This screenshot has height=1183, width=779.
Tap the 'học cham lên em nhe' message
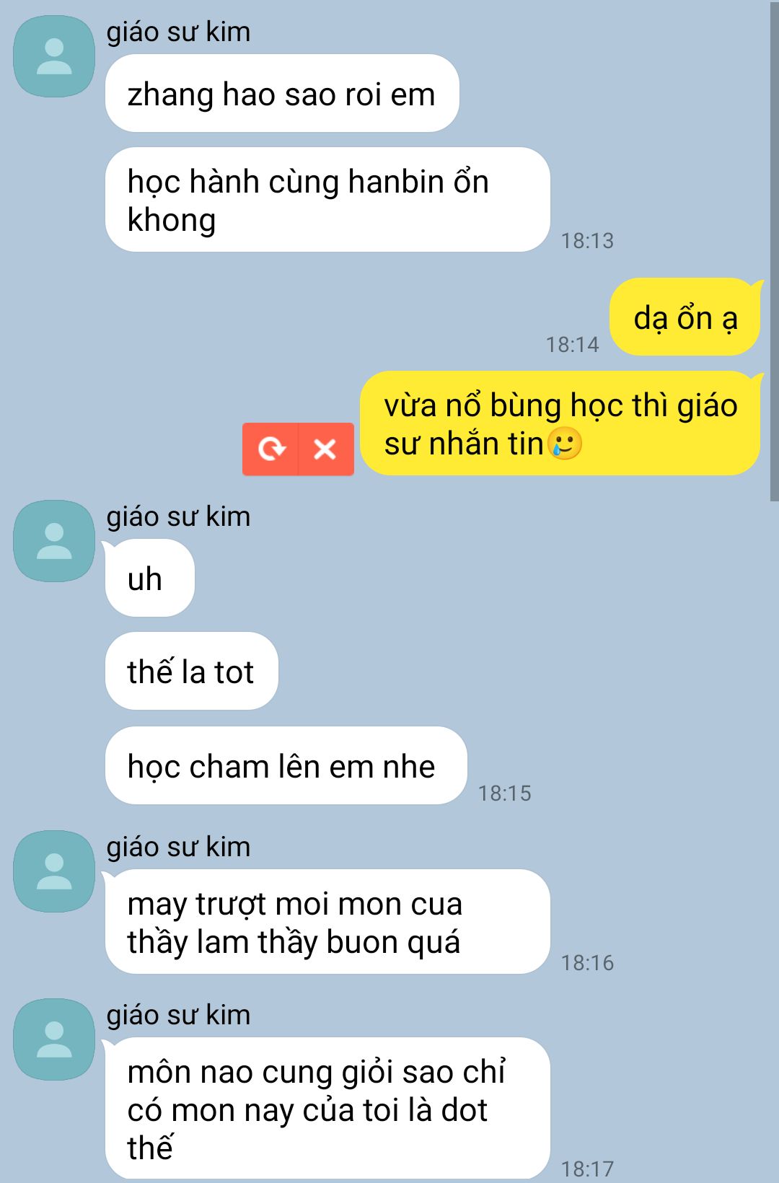coord(286,765)
